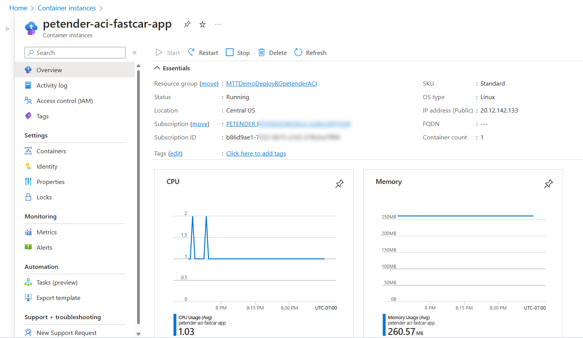Viewport: 583px width, 338px height.
Task: Favorite the container instance with the star
Action: click(202, 24)
